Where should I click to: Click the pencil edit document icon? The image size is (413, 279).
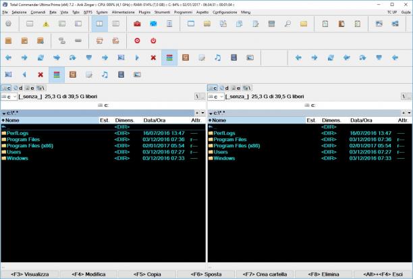pos(255,24)
